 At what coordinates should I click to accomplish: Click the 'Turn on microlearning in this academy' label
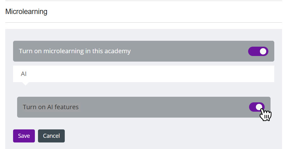75,51
